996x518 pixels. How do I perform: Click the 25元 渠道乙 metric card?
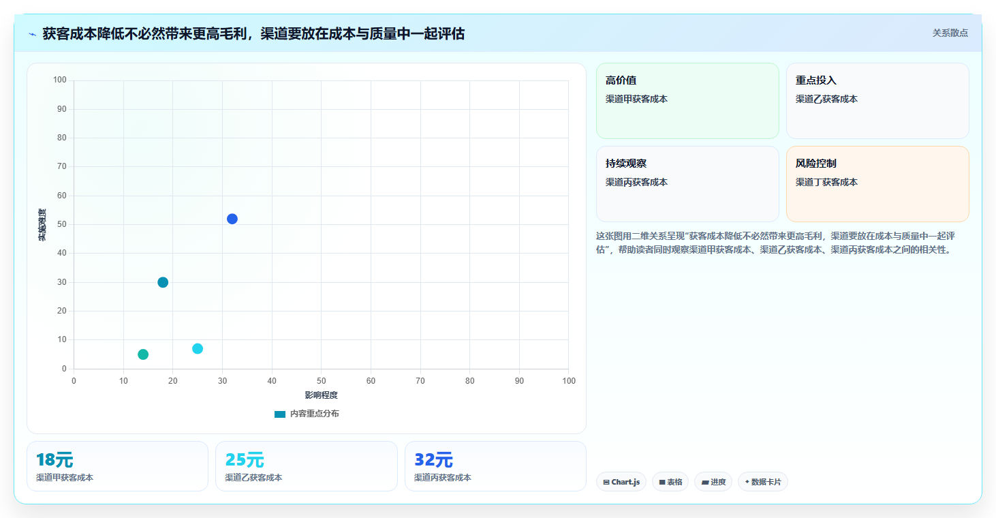tap(307, 466)
